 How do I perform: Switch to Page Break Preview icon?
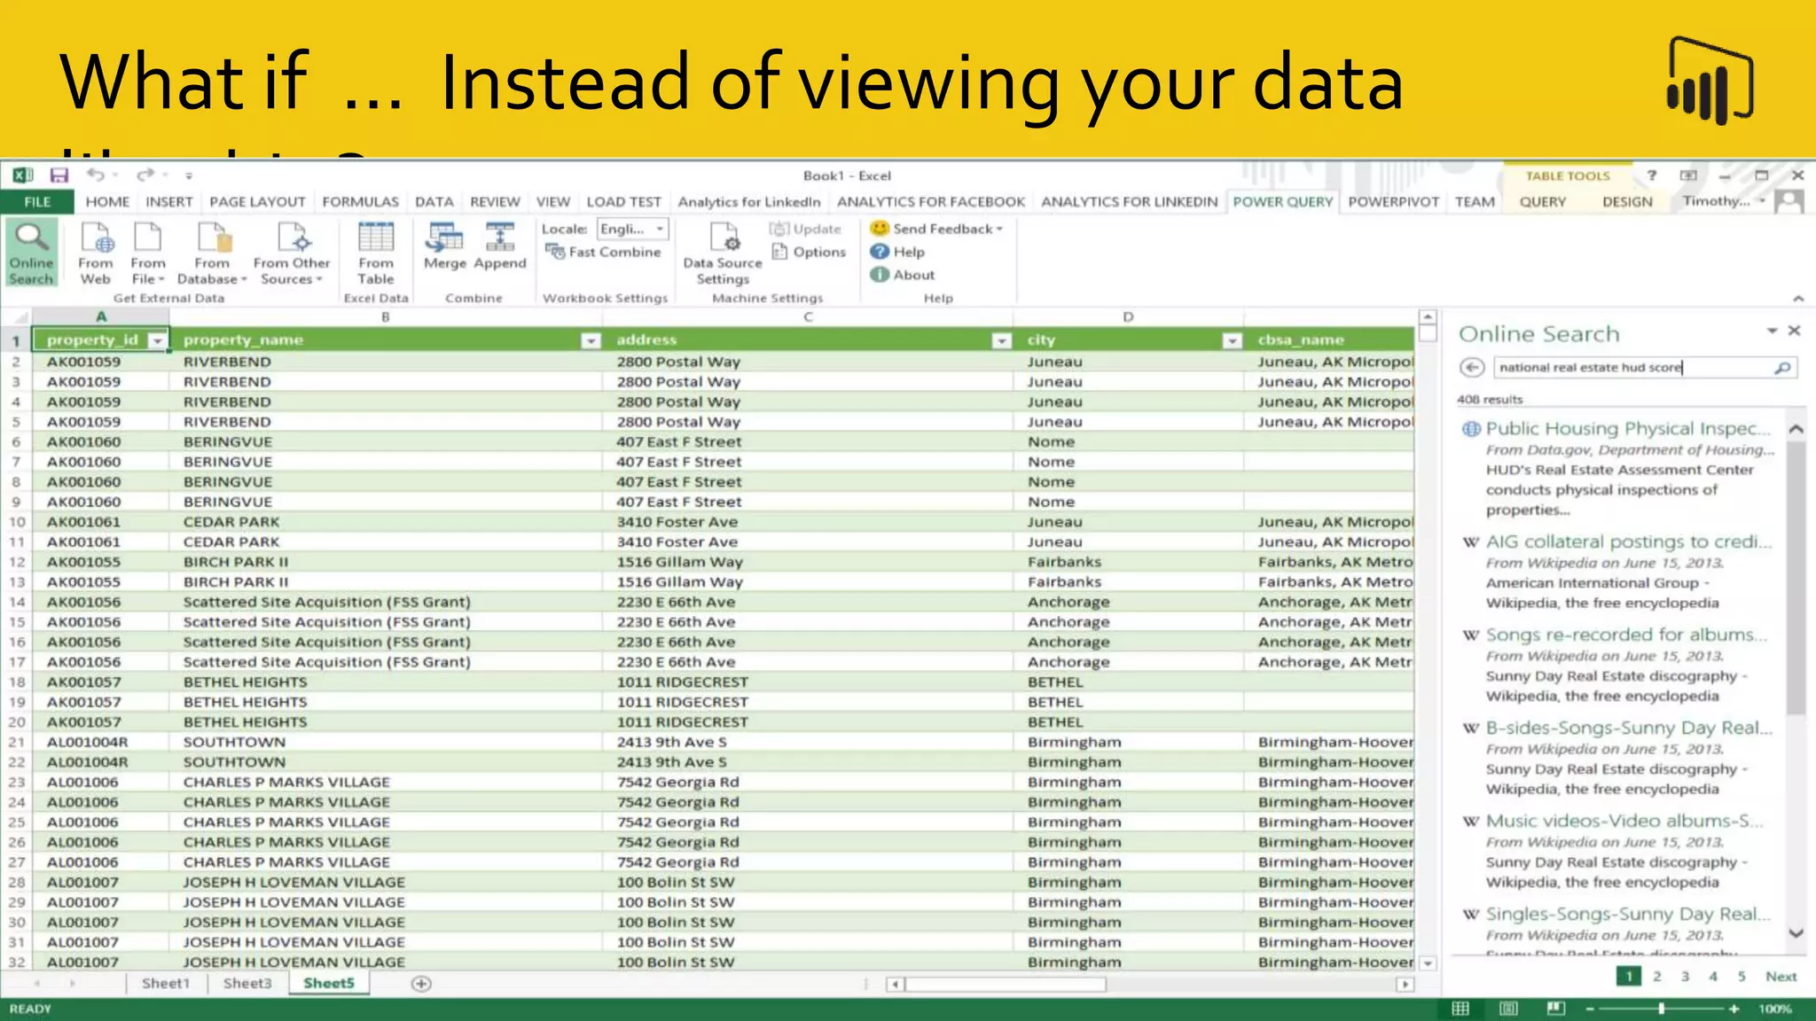pos(1555,1009)
